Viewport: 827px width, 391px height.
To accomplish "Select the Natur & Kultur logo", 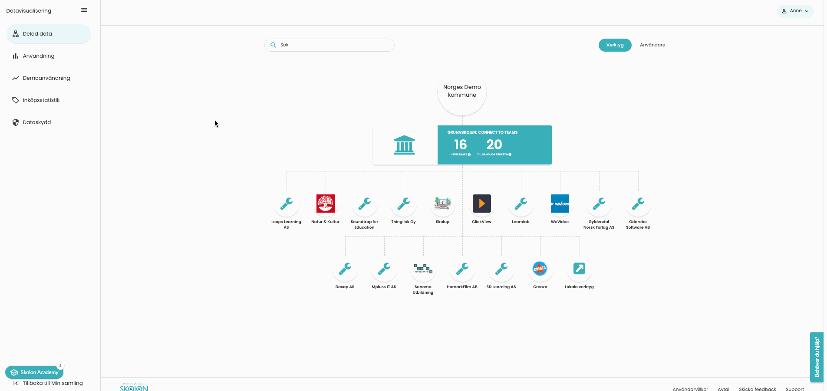I will 326,204.
